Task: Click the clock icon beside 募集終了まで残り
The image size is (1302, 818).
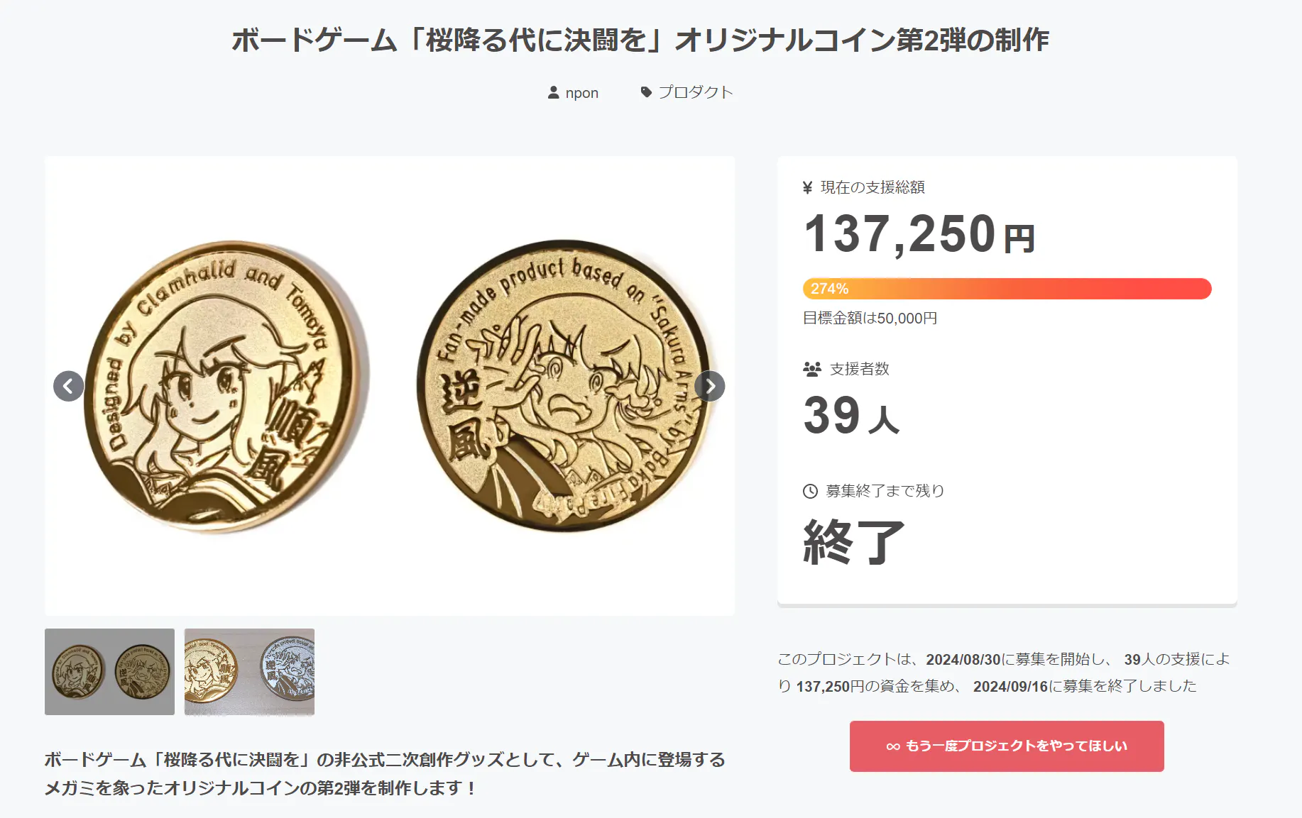Action: pos(810,491)
